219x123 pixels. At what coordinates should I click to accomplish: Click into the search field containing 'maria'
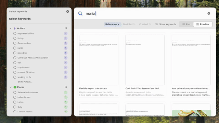click(x=145, y=13)
